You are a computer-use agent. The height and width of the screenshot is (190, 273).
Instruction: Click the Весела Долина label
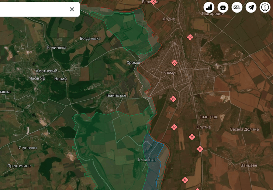pyautogui.click(x=244, y=129)
